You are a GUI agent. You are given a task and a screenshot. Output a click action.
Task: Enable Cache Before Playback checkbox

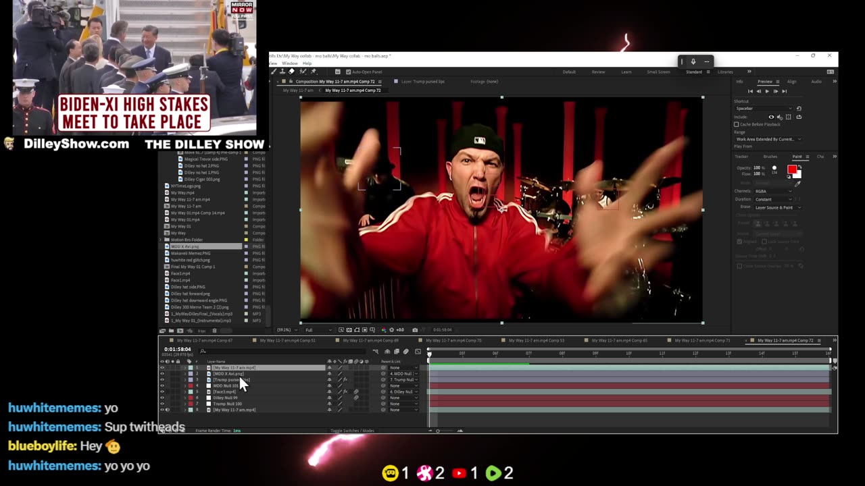[737, 124]
